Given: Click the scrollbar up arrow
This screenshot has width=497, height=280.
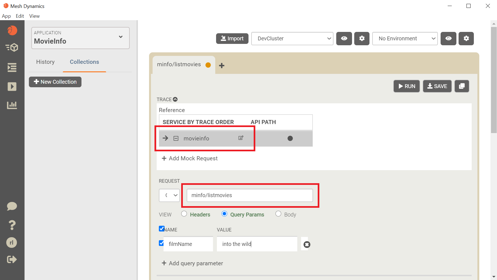Looking at the screenshot, I should (494, 24).
